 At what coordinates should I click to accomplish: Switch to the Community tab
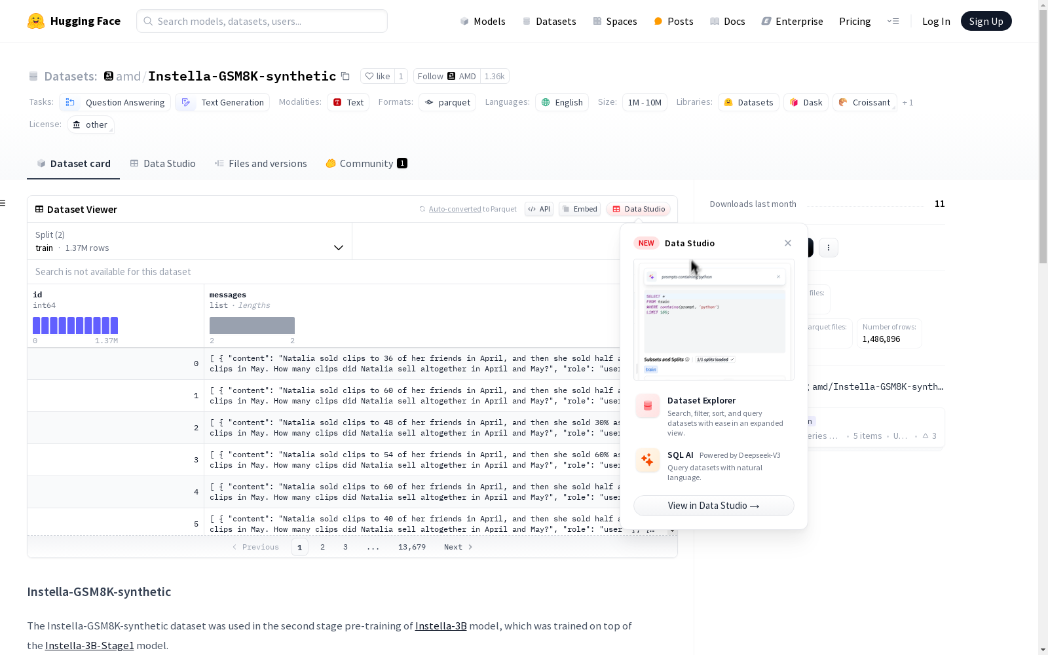point(366,164)
